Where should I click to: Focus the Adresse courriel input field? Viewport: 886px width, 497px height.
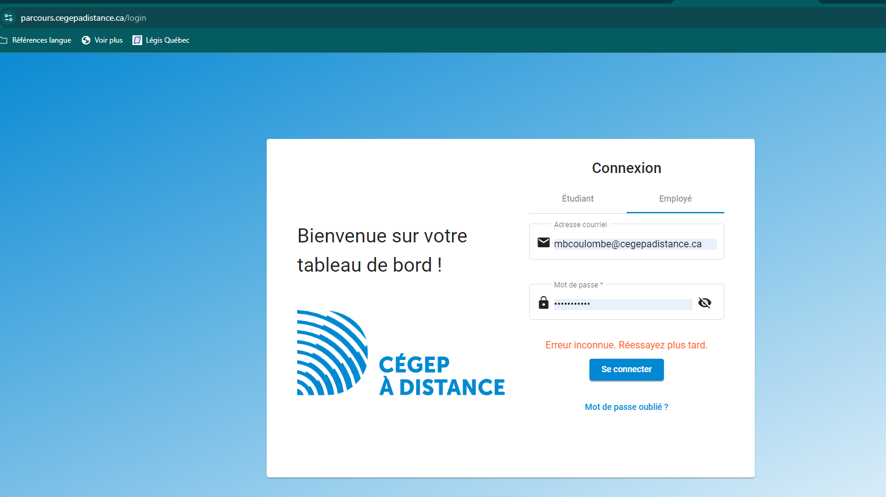tap(635, 244)
